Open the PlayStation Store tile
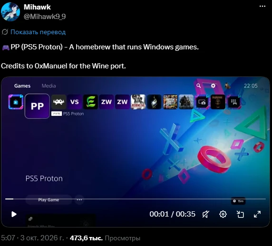This screenshot has width=272, height=246. [x=16, y=102]
